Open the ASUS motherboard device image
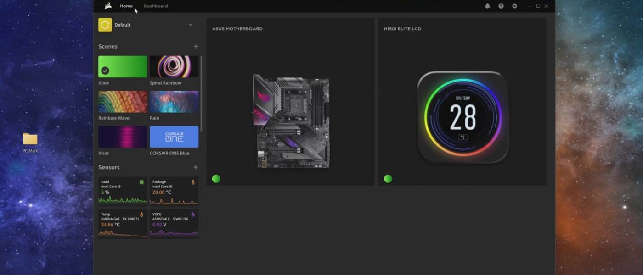This screenshot has height=275, width=643. (291, 121)
